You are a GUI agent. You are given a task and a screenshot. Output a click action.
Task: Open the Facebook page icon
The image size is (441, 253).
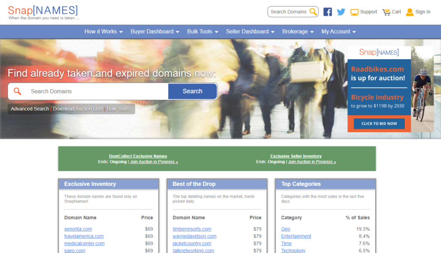(x=327, y=12)
